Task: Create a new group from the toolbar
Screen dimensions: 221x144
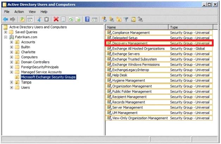Action: pos(112,19)
